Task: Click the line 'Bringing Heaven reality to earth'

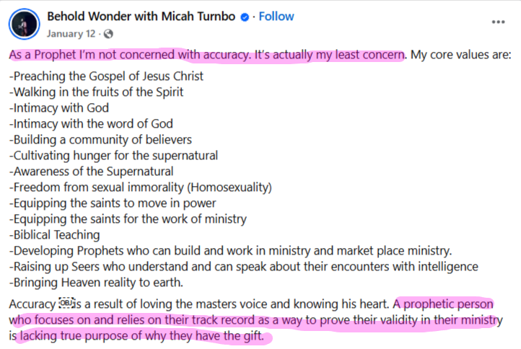Action: point(96,283)
